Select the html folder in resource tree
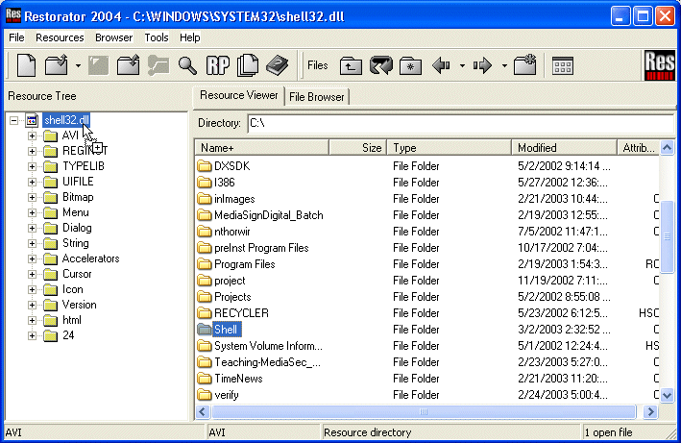 click(x=72, y=320)
